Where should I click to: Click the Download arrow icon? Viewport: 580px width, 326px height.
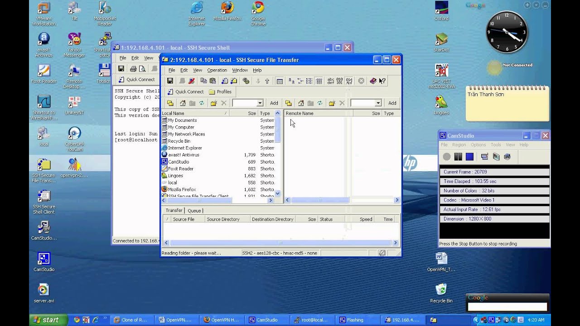click(258, 81)
